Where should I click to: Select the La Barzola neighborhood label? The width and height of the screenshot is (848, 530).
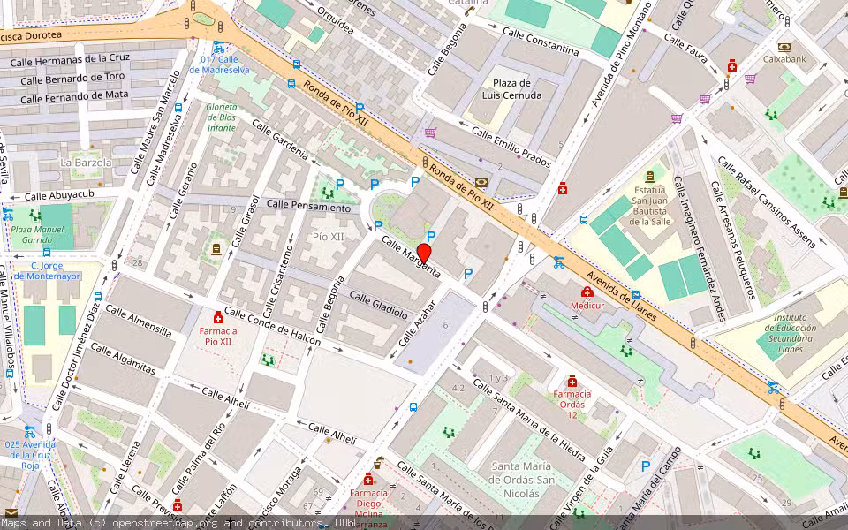tap(86, 163)
